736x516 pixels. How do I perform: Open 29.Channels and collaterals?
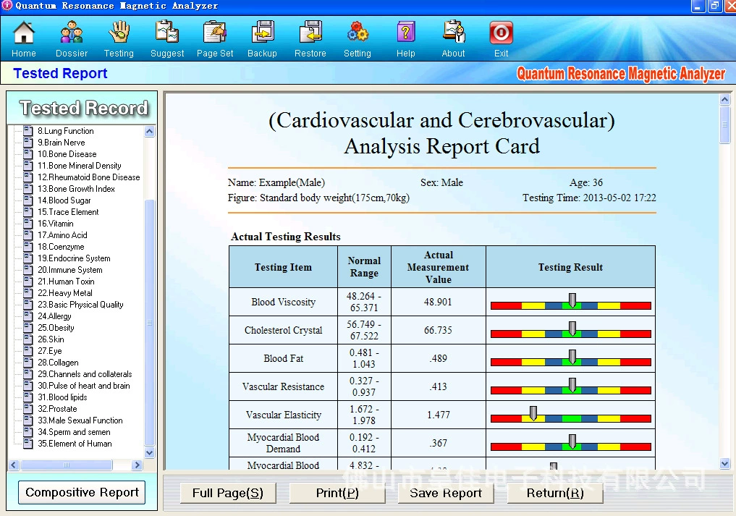pyautogui.click(x=85, y=373)
